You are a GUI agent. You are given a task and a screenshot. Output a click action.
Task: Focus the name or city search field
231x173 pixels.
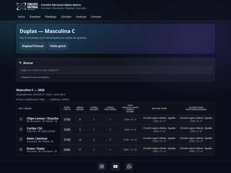pyautogui.click(x=115, y=70)
